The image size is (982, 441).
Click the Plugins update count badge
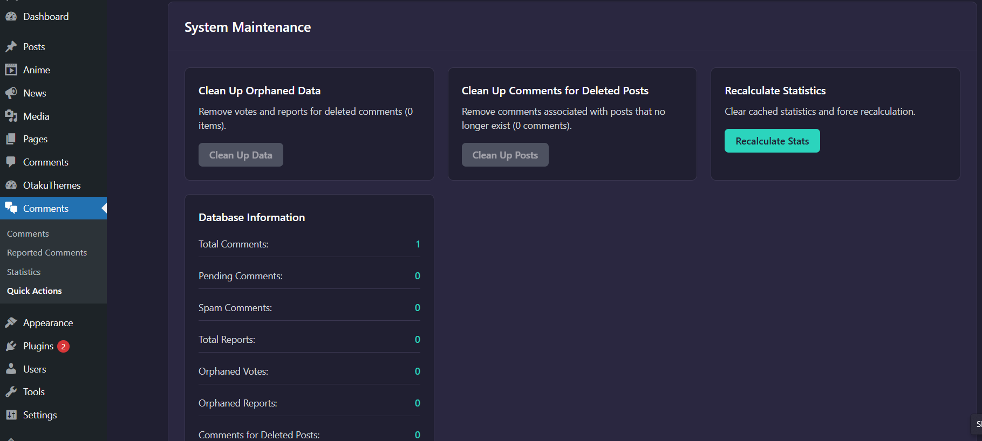pyautogui.click(x=63, y=347)
